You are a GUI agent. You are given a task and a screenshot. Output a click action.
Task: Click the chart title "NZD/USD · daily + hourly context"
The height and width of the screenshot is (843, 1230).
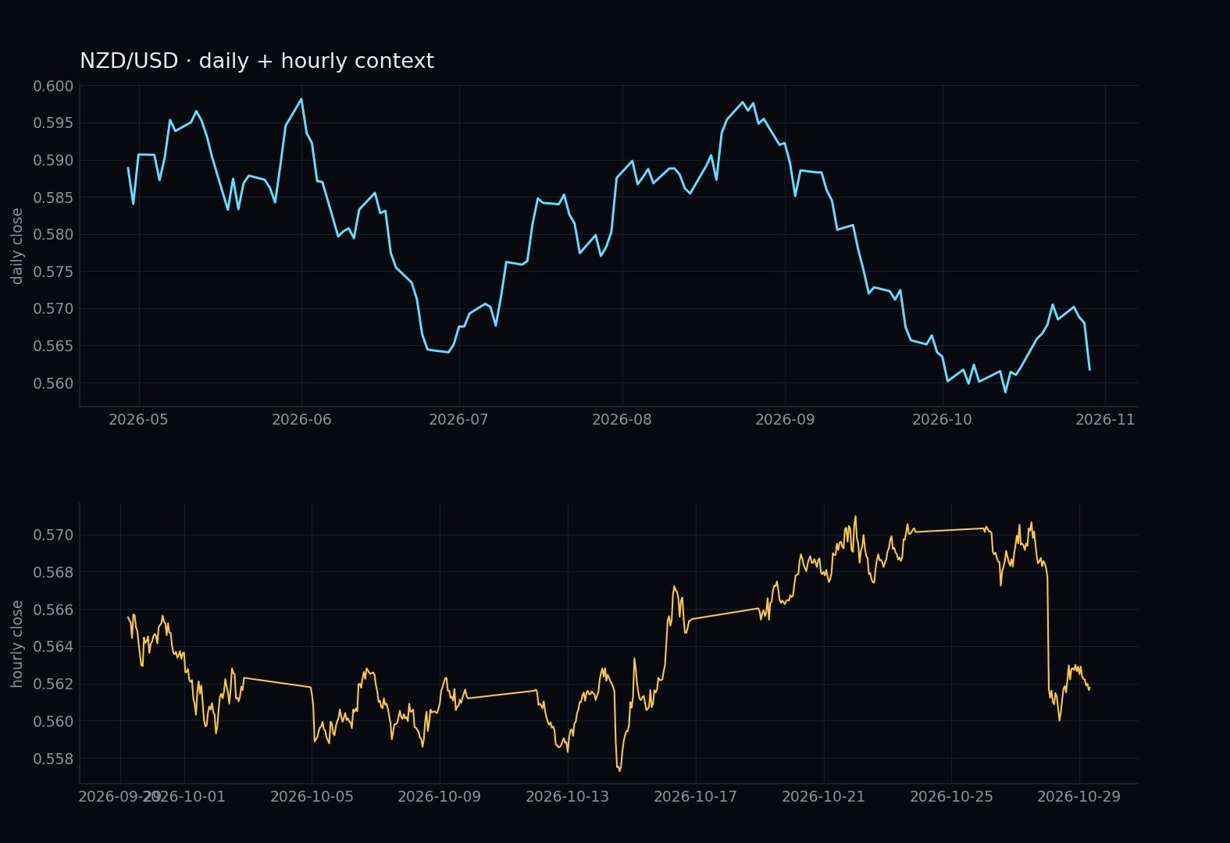257,61
